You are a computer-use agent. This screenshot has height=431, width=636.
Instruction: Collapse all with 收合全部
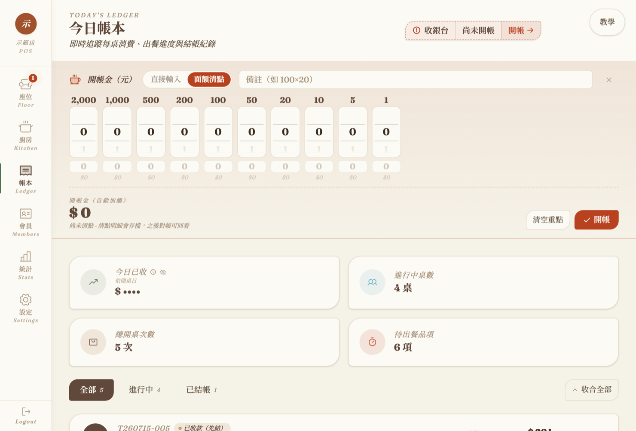(x=592, y=390)
